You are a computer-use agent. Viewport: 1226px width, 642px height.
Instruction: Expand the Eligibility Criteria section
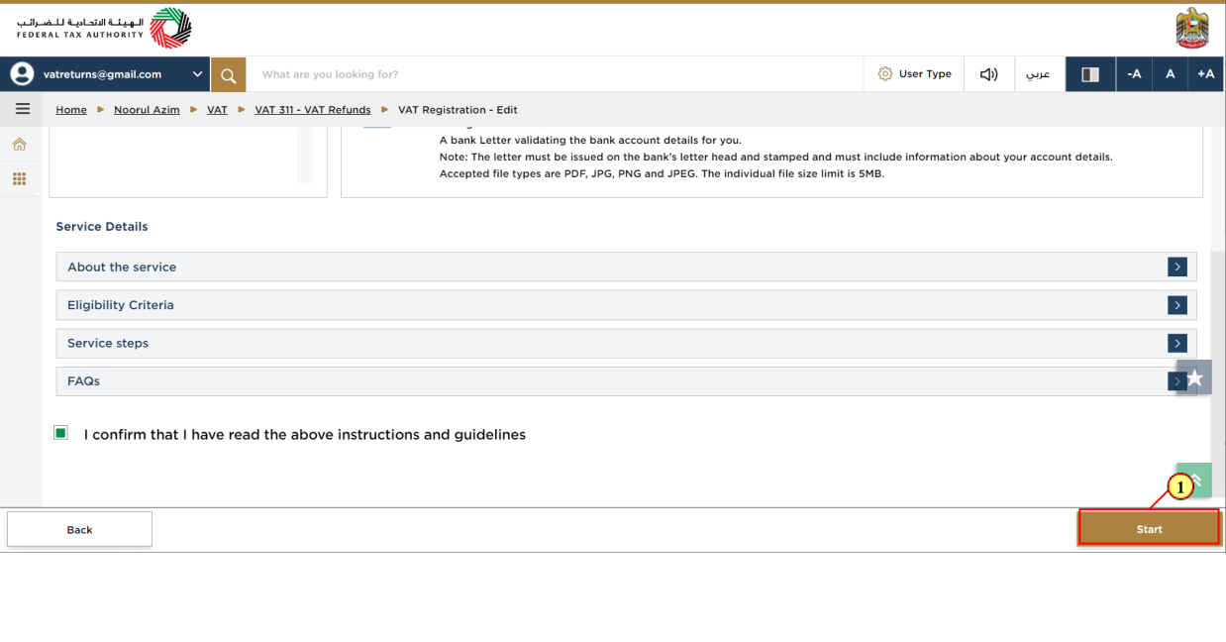coord(626,305)
